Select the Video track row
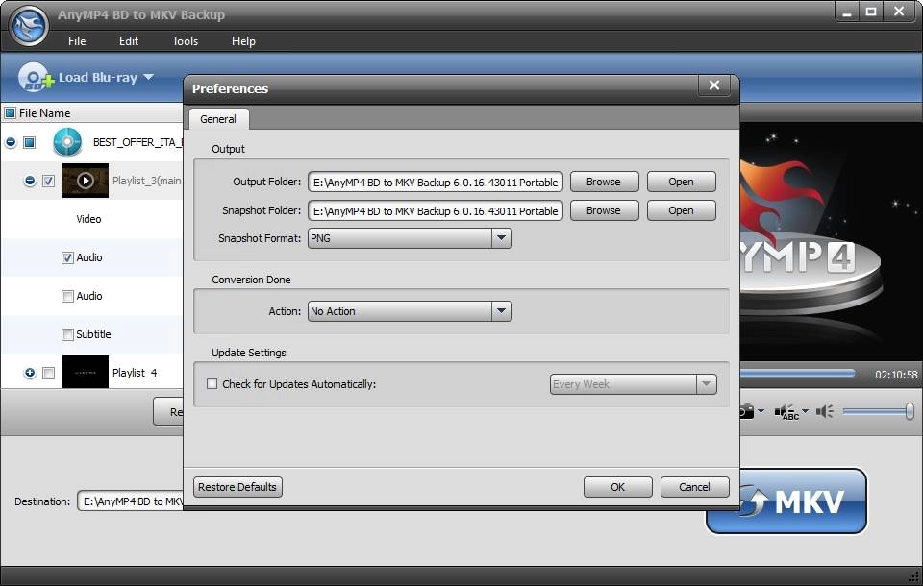Image resolution: width=923 pixels, height=586 pixels. [91, 219]
